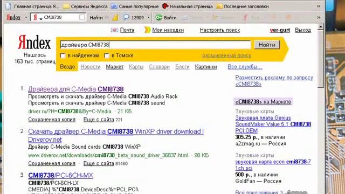Open звуковая карта econ cmi8738-7 1ch pci offer

(273, 165)
